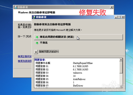This screenshot has height=95, width=133.
Task: Click the front dialog title bar icon
Action: tap(34, 17)
